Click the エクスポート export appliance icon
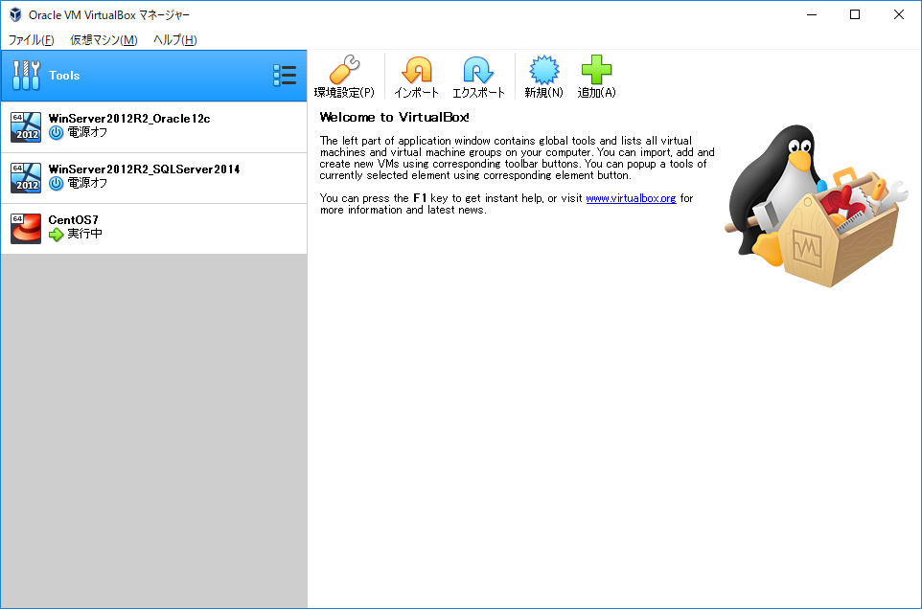 pos(478,71)
